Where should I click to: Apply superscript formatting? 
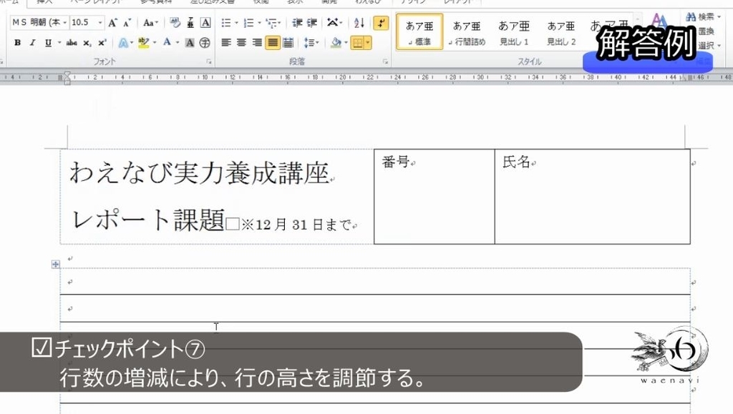click(100, 41)
